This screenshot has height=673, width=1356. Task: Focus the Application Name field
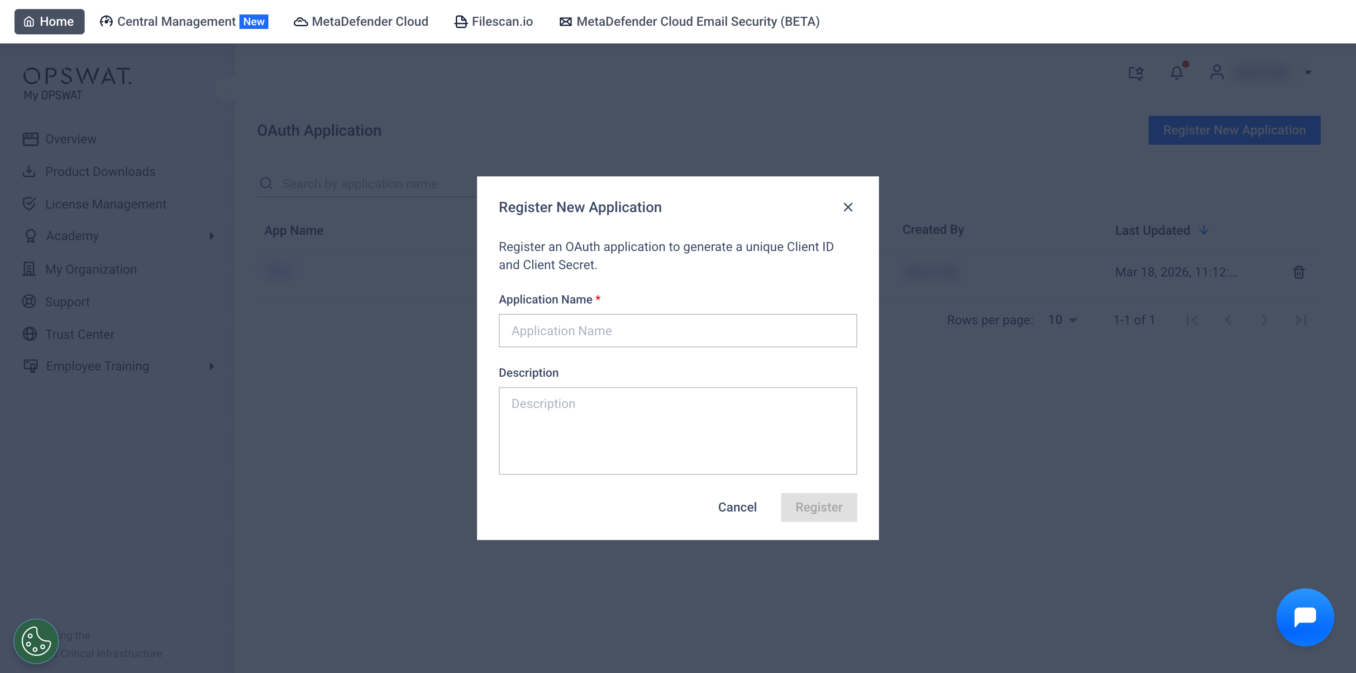(678, 331)
